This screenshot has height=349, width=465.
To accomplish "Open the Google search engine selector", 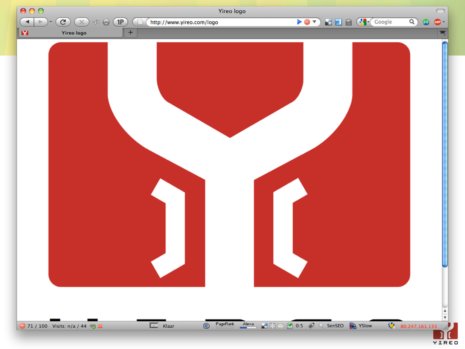I will [x=364, y=22].
